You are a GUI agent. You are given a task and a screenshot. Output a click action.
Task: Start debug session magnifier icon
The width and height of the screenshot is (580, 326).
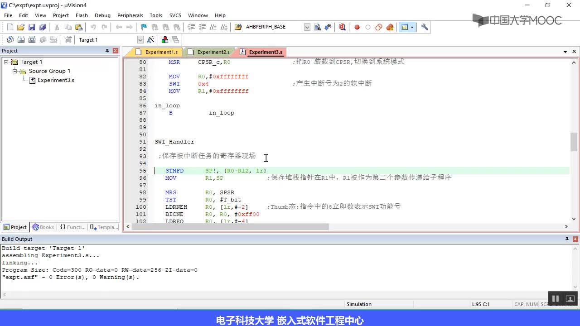pyautogui.click(x=342, y=27)
